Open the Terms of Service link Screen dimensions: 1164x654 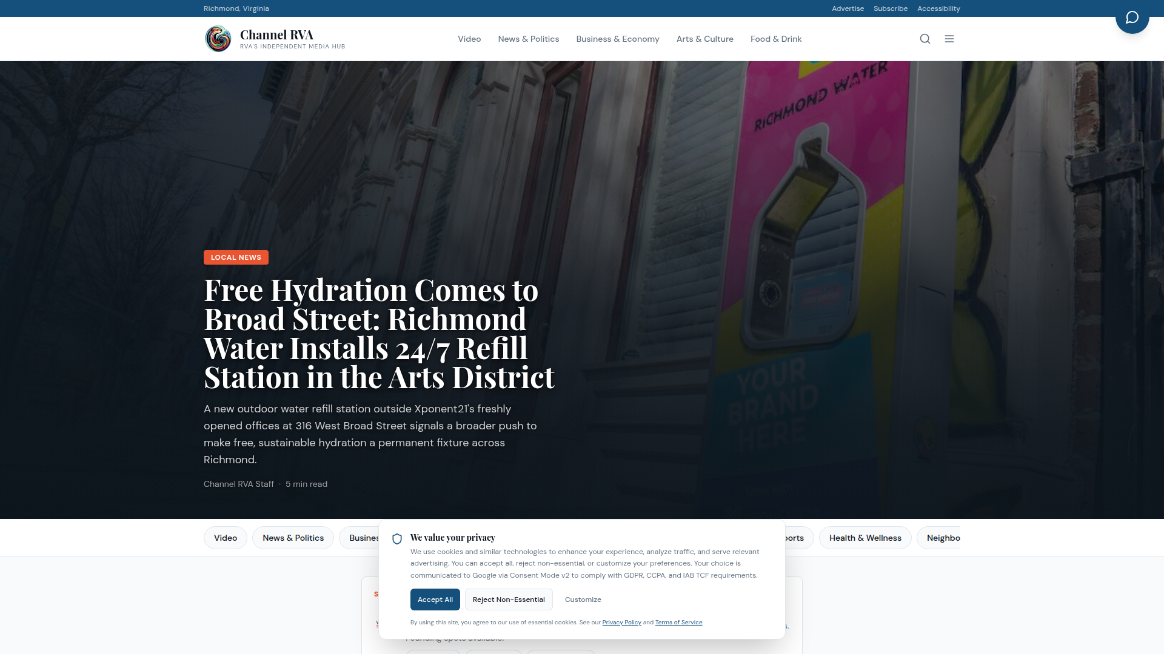678,623
